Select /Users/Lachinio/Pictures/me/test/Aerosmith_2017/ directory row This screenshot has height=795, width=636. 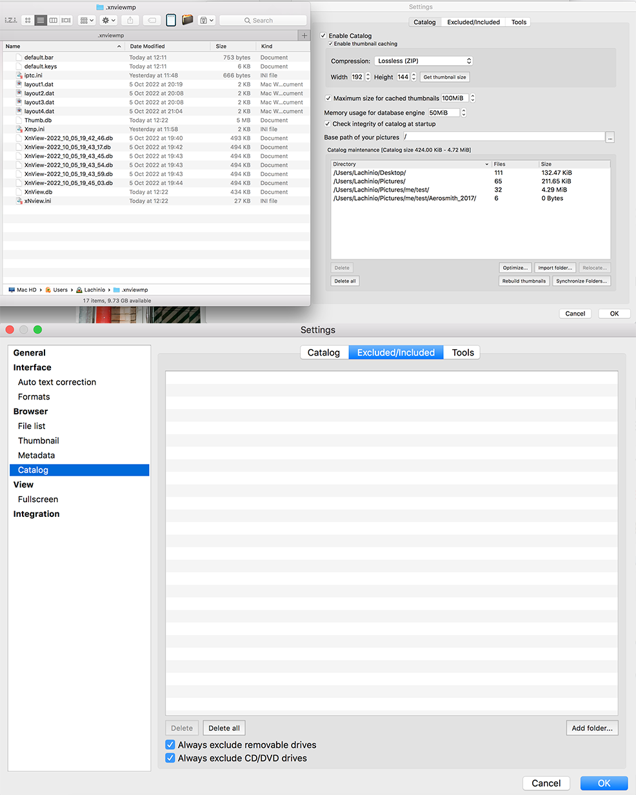[470, 198]
